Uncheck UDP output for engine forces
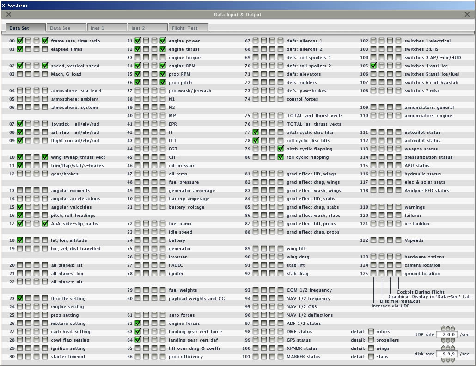The height and width of the screenshot is (366, 476). (x=138, y=323)
